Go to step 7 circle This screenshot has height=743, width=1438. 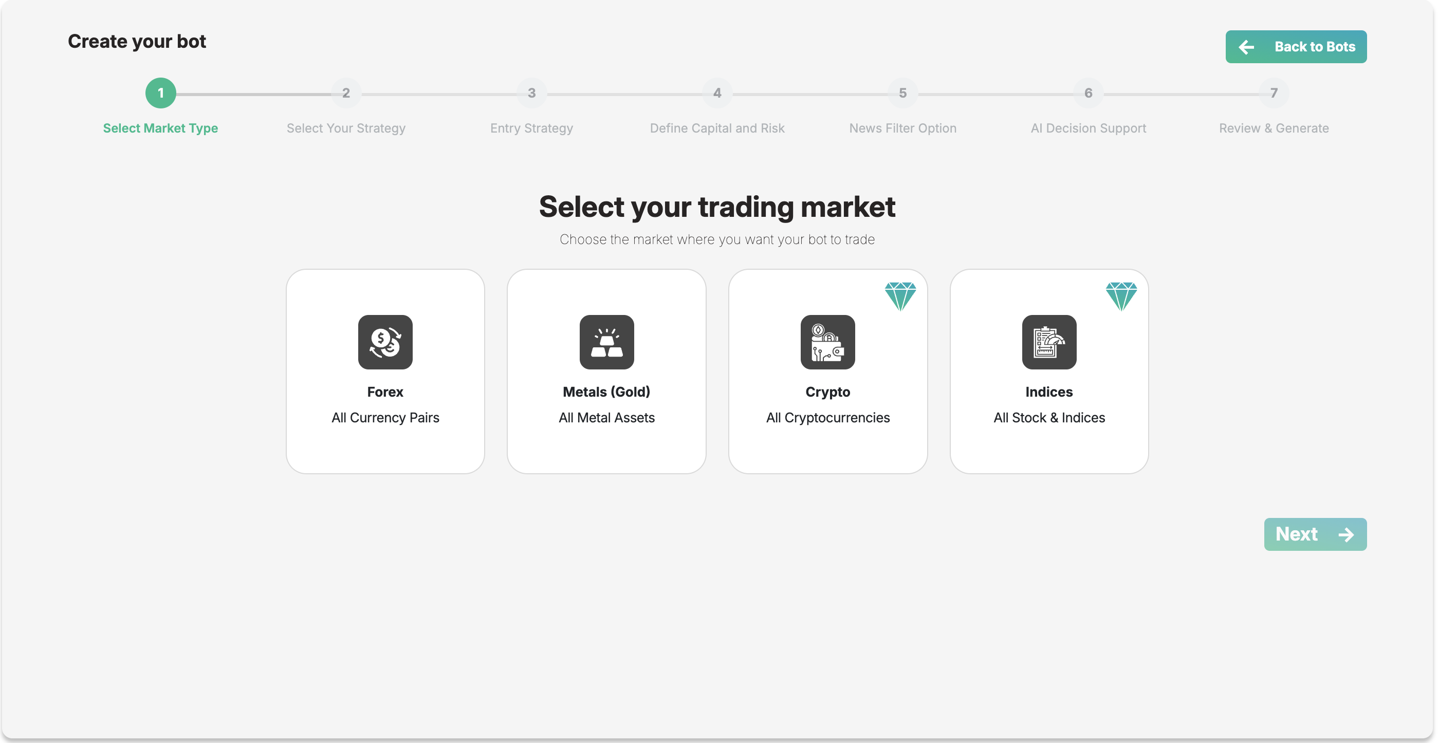pos(1274,93)
